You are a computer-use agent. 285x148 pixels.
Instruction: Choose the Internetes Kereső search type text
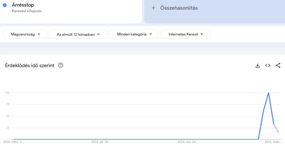click(183, 34)
